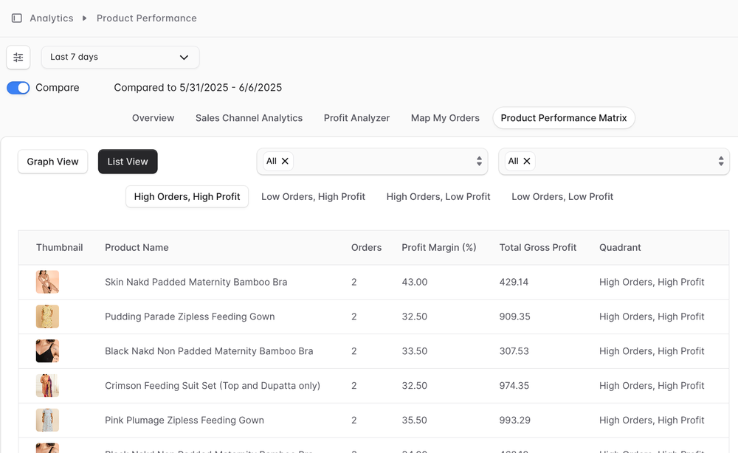Image resolution: width=738 pixels, height=453 pixels.
Task: Click Pudding Parade Feeding Gown thumbnail
Action: 47,317
